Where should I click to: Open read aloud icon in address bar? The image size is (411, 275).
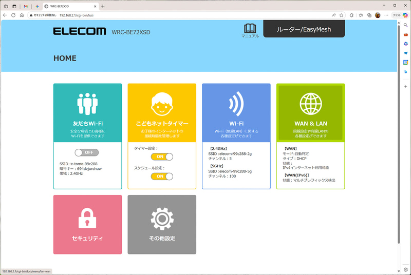[x=333, y=15]
